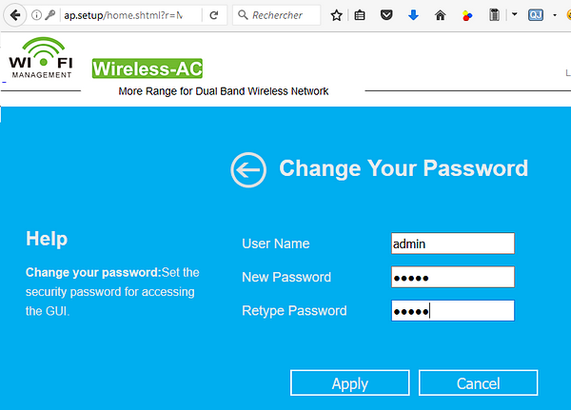Reload the page with refresh icon
The height and width of the screenshot is (410, 571).
click(214, 15)
